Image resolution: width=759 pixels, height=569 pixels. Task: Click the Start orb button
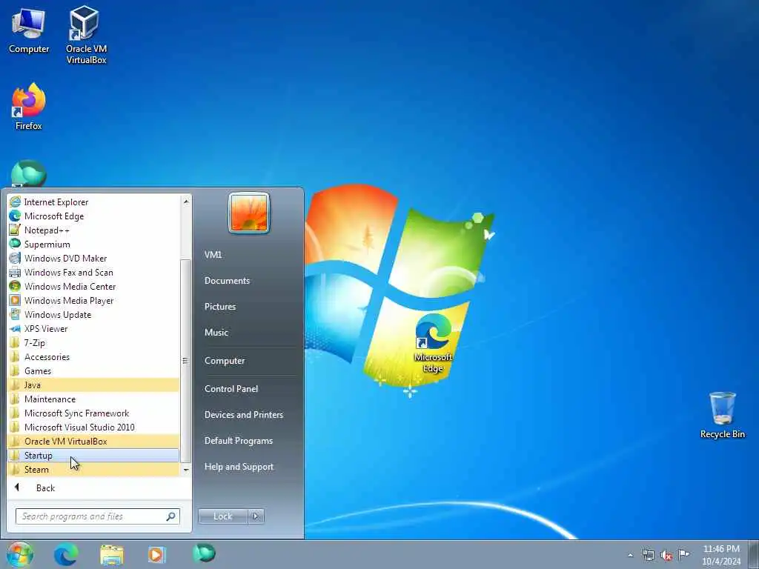point(20,554)
